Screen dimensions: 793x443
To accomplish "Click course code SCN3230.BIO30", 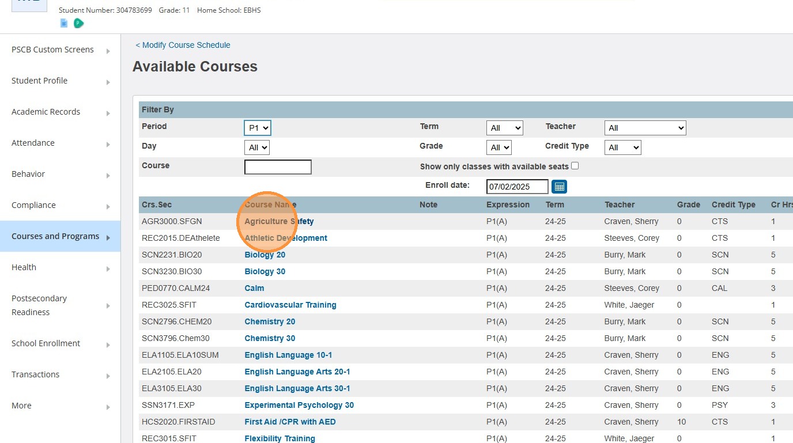I will pyautogui.click(x=172, y=271).
